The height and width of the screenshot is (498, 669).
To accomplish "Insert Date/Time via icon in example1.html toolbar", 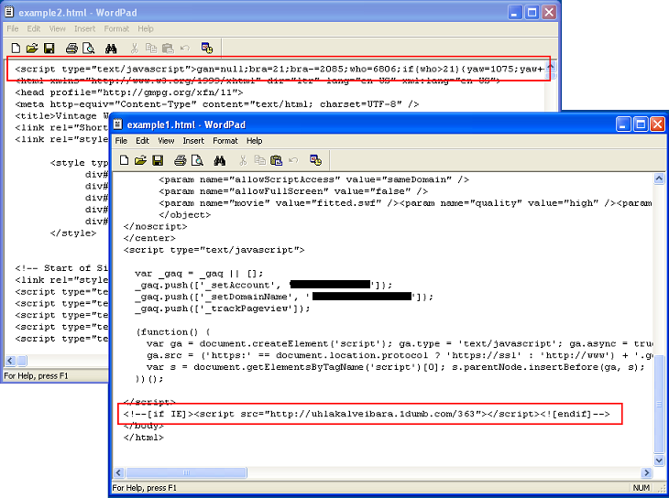I will pos(315,160).
